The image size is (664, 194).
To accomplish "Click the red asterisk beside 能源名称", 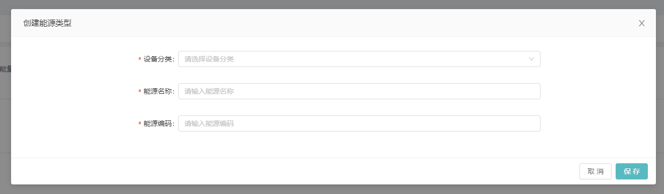I will 140,92.
